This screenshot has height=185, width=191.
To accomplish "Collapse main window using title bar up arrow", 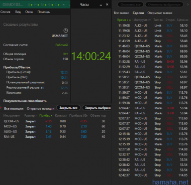I will coord(64,5).
